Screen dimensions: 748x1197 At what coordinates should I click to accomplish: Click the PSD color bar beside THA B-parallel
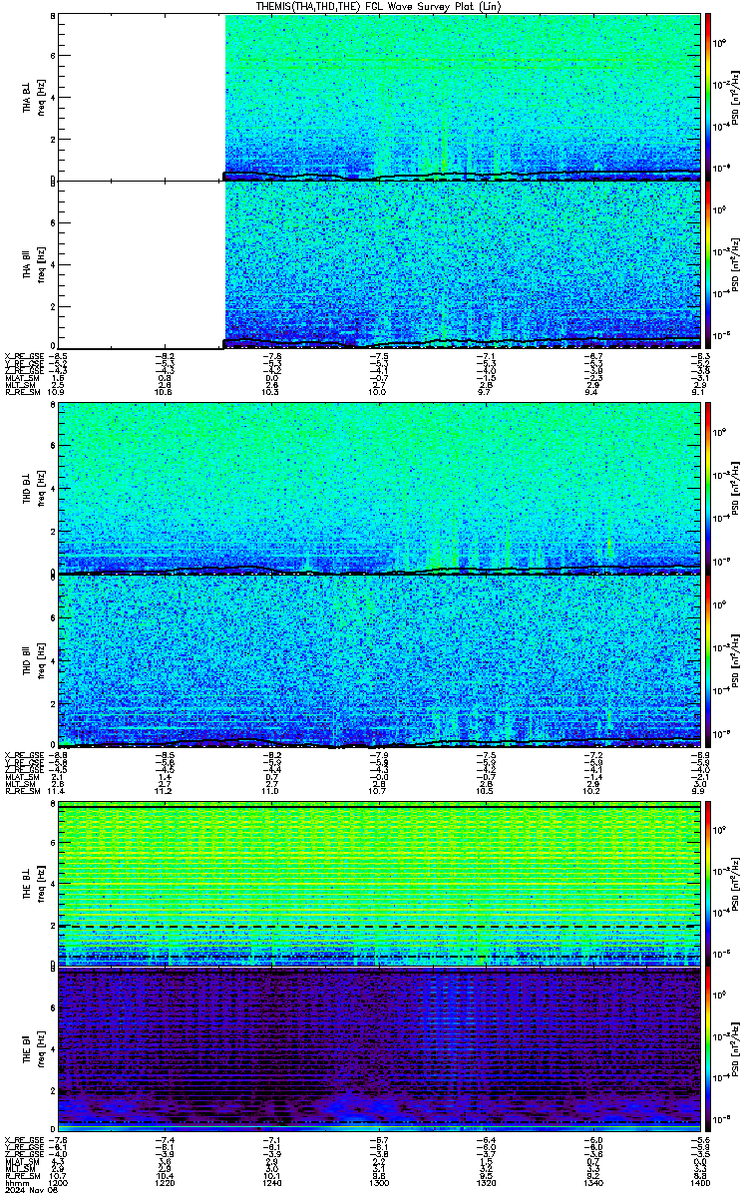point(708,264)
